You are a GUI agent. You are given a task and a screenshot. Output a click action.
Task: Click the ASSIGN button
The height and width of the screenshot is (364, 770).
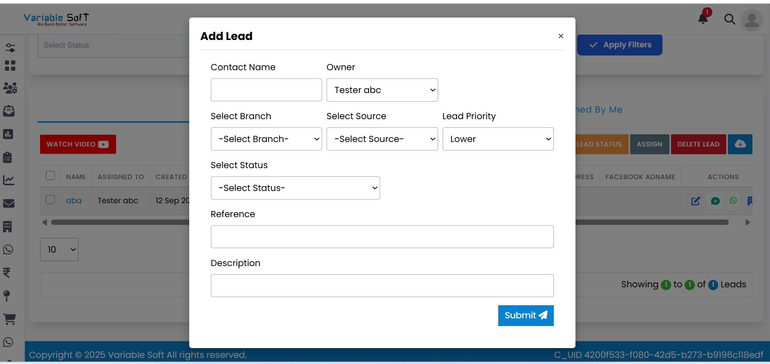pos(649,144)
